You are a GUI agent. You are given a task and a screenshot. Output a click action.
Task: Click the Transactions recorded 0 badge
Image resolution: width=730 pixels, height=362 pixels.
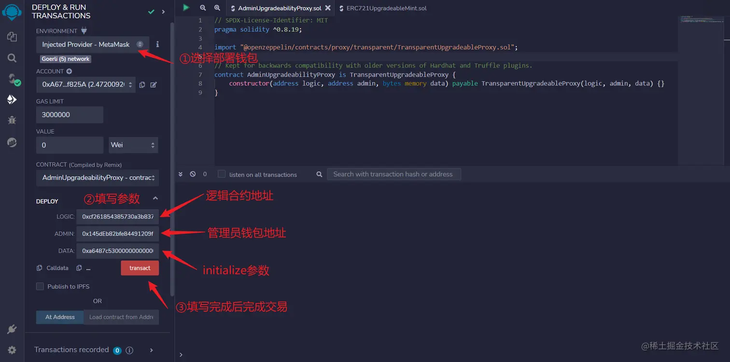point(117,350)
